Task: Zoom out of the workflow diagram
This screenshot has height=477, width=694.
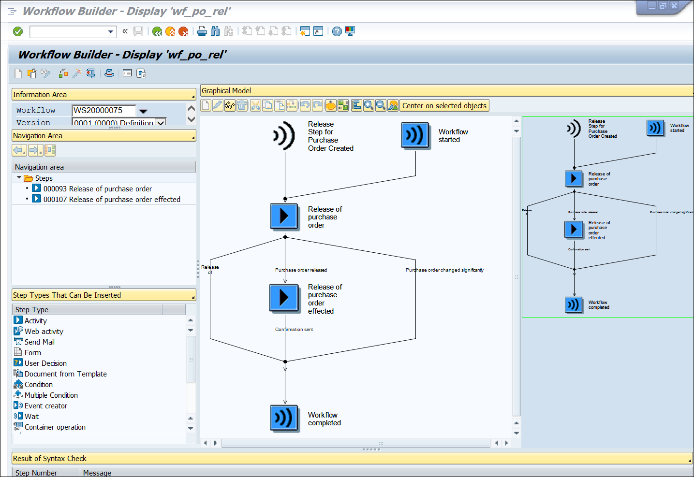Action: [x=381, y=105]
